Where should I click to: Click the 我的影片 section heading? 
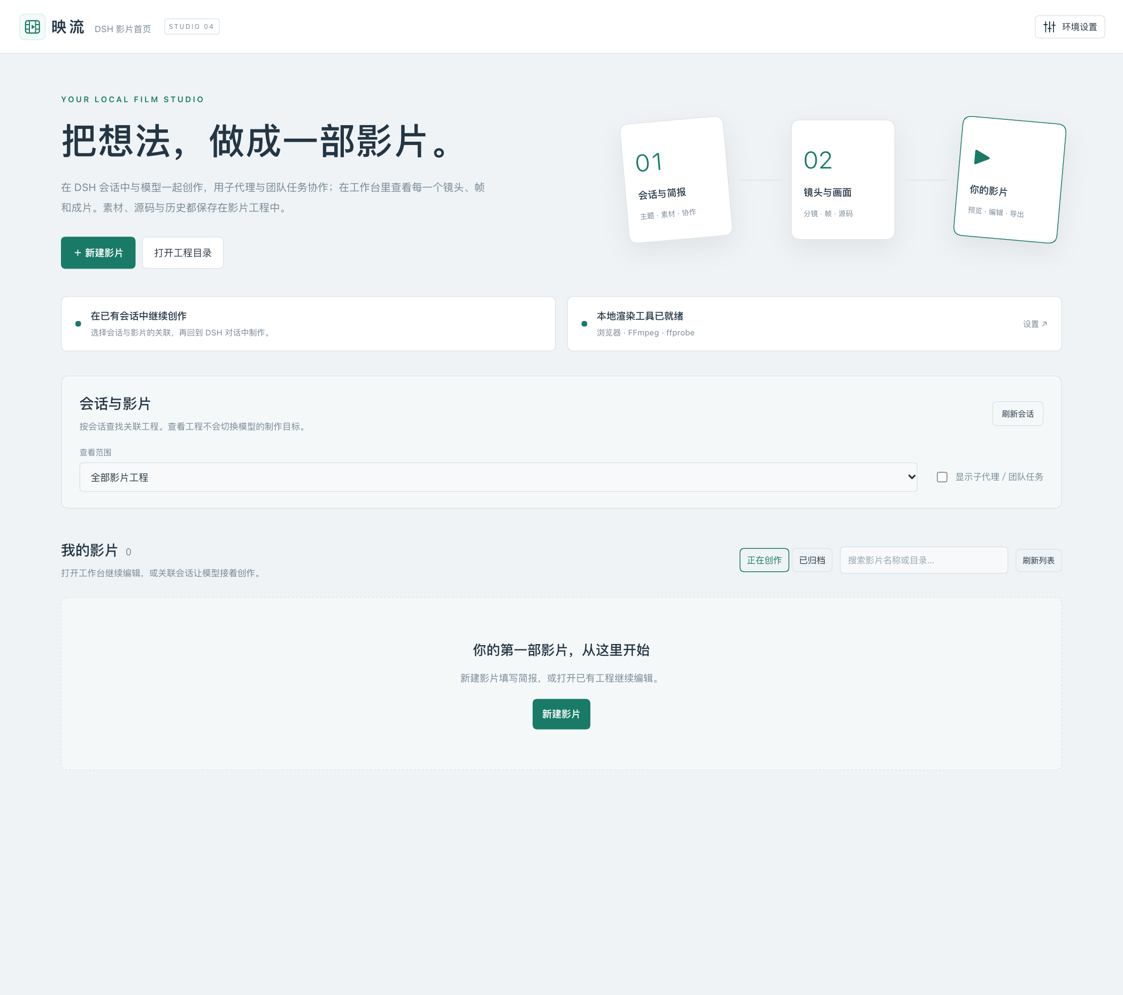coord(89,550)
